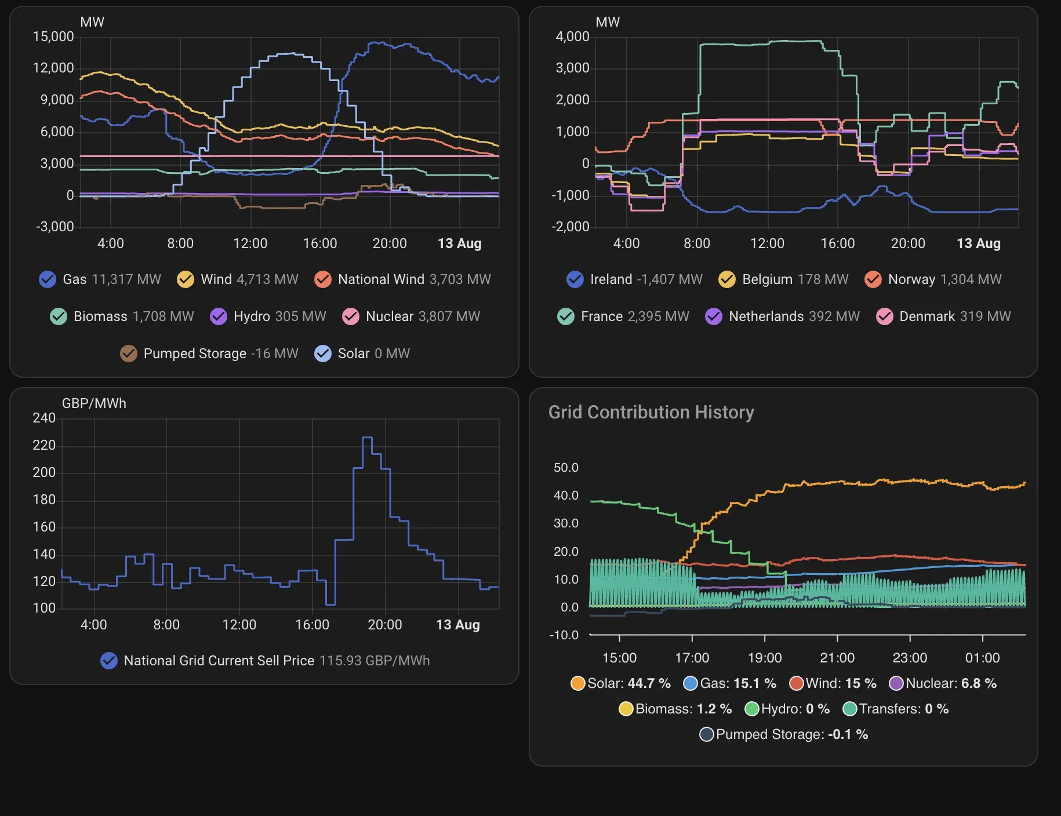
Task: Click the "100" price axis label
Action: click(44, 608)
